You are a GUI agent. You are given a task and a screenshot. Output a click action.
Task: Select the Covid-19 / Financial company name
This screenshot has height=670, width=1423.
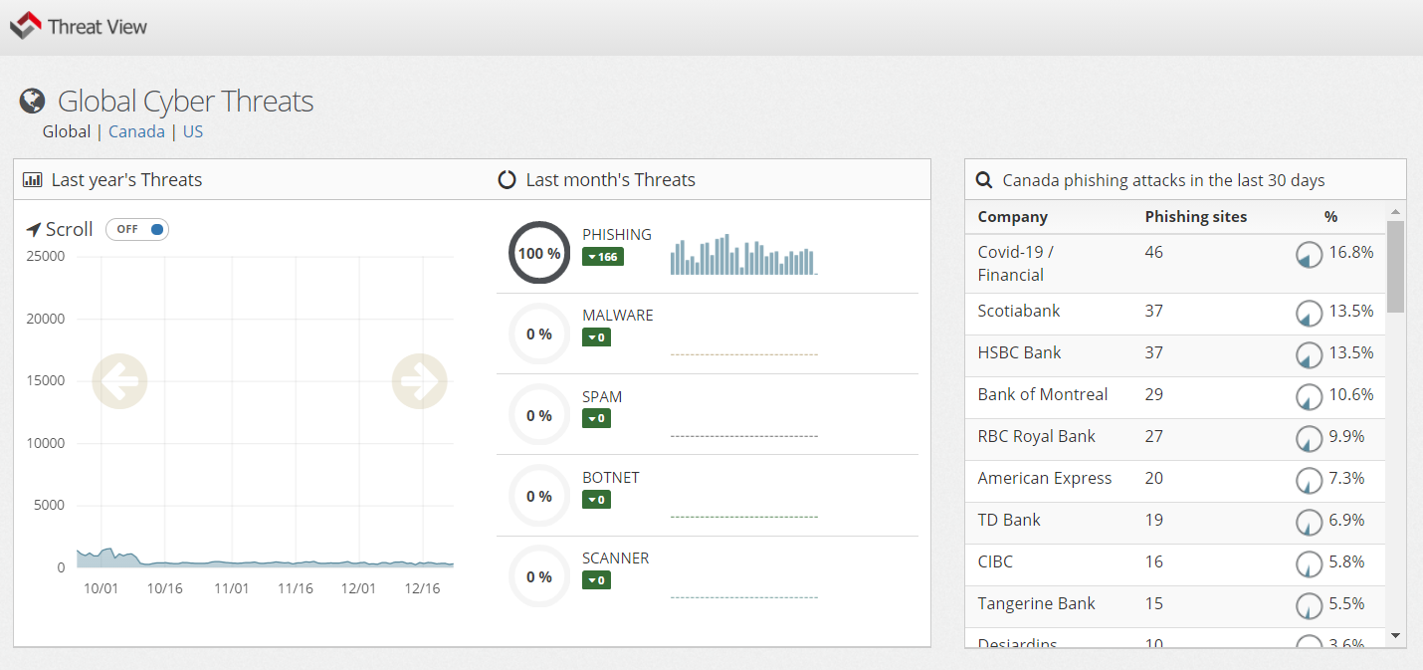click(1016, 263)
